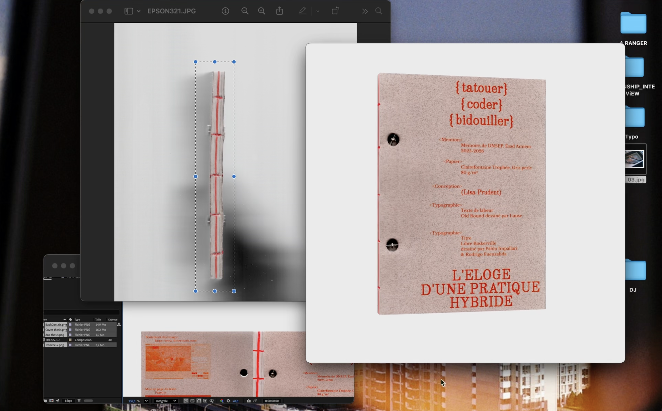Click the Markup pen icon
This screenshot has width=662, height=411.
click(302, 11)
